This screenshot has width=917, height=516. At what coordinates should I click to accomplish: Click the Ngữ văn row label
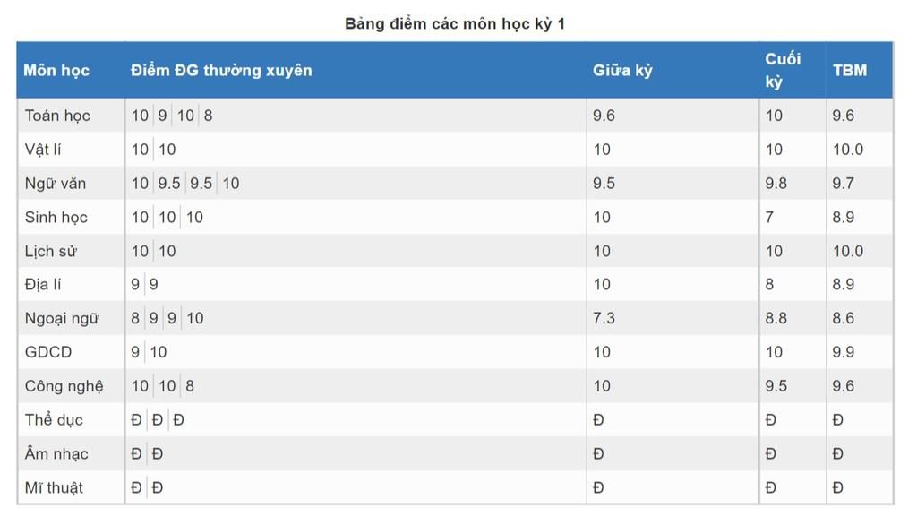point(56,184)
